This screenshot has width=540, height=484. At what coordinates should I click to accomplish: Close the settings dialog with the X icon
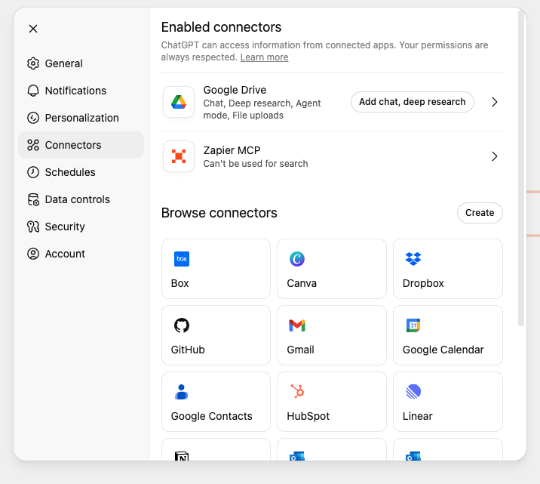click(x=33, y=29)
